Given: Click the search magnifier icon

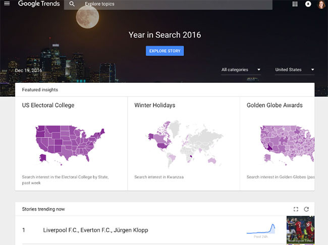Looking at the screenshot, I should 72,4.
